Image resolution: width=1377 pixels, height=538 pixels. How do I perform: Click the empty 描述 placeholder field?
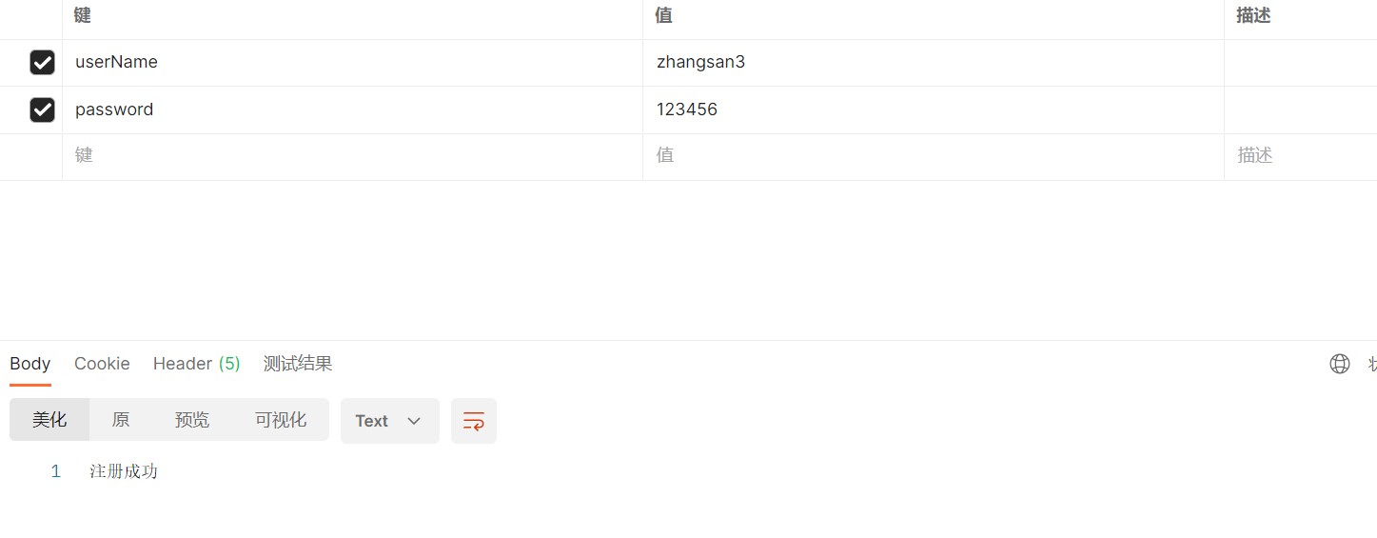click(1301, 156)
